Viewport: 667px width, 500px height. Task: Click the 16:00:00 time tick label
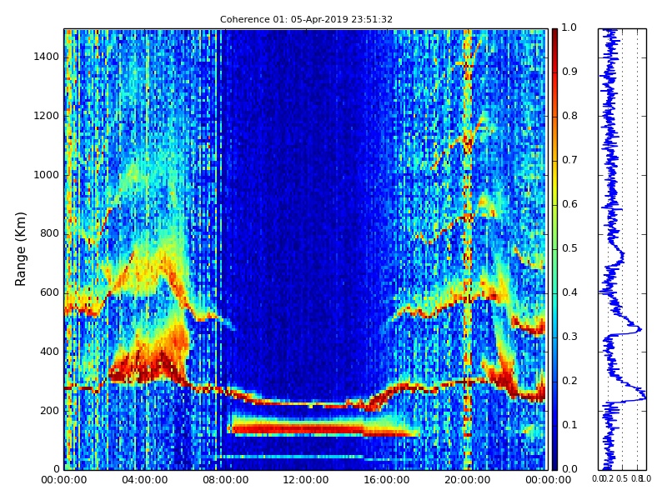coord(386,480)
